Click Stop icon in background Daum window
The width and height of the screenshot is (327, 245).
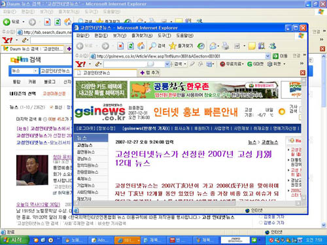(47, 22)
